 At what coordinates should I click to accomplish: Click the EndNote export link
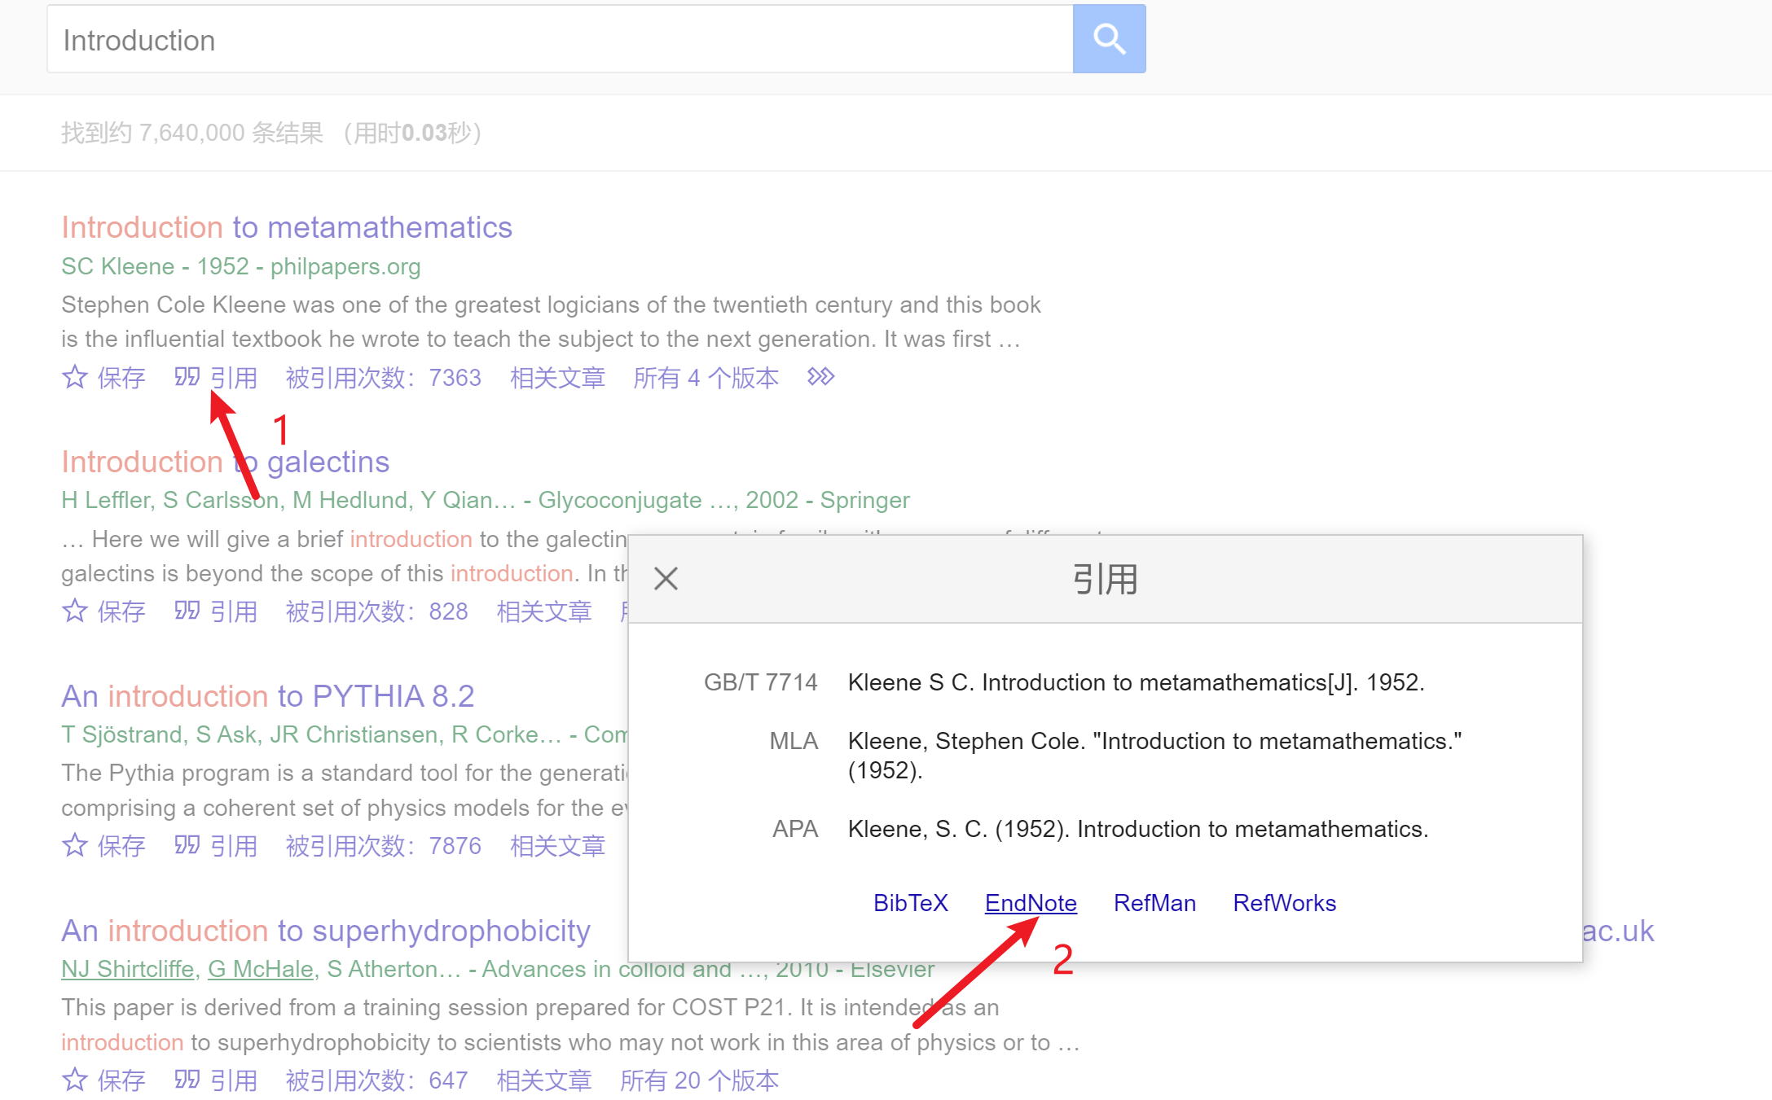click(1031, 903)
